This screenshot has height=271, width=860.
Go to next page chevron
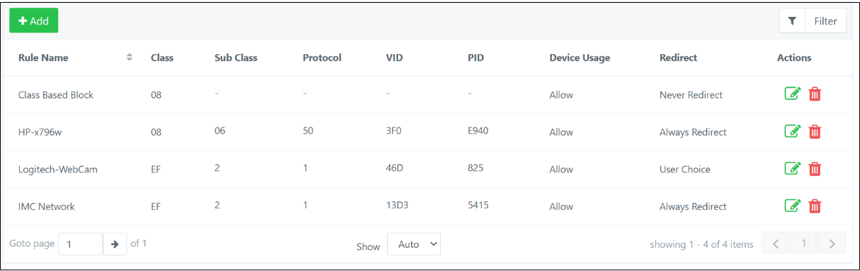[832, 244]
